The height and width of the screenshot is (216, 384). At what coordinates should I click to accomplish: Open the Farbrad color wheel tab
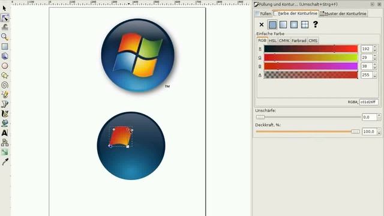pos(299,41)
